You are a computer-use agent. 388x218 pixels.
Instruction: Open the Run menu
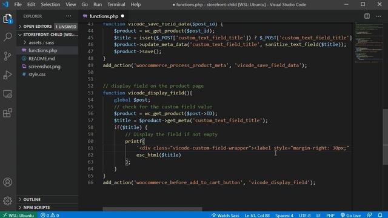pos(98,4)
